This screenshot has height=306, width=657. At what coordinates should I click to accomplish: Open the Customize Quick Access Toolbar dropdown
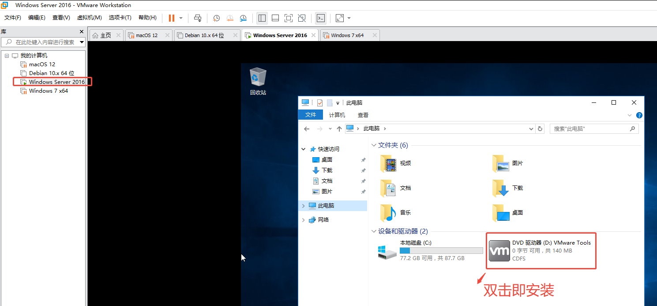point(338,103)
